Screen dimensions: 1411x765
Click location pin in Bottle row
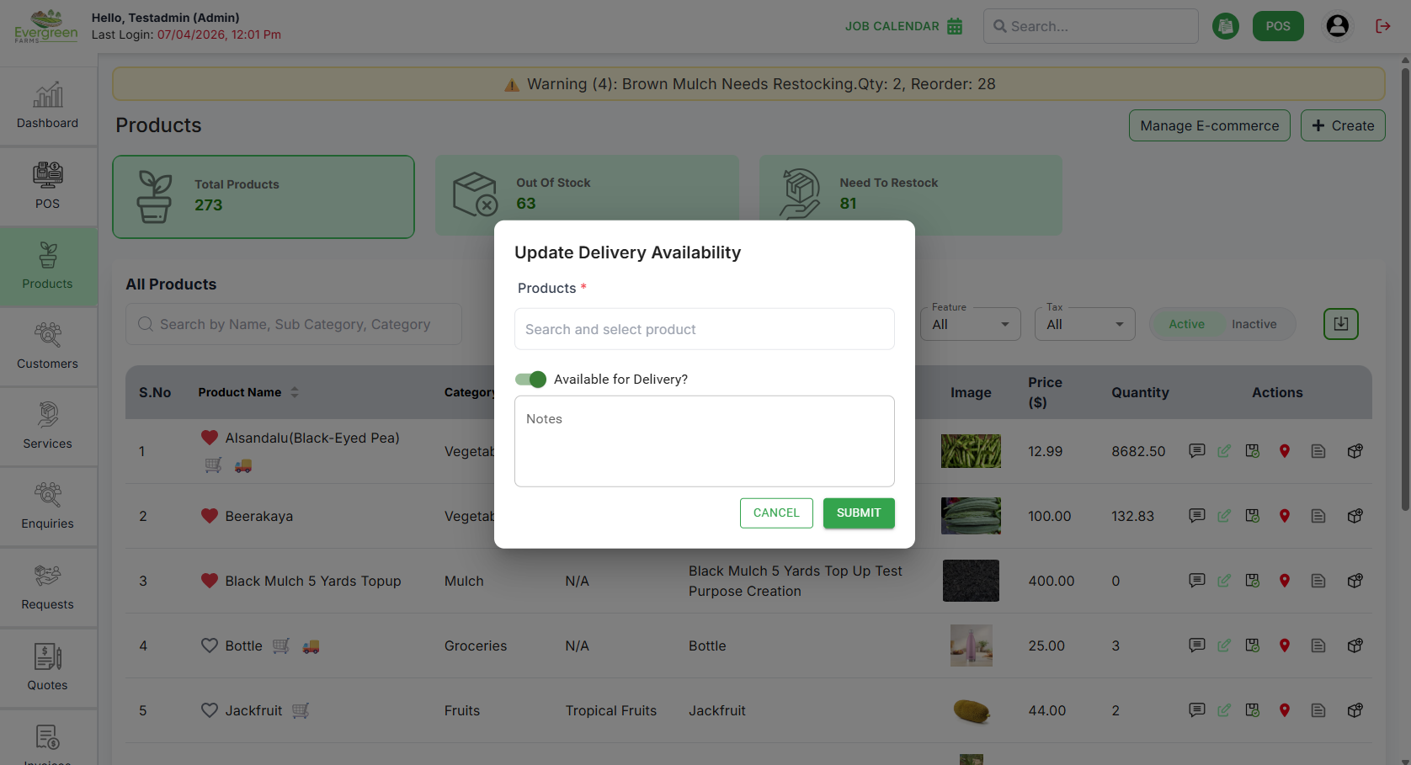[1285, 645]
